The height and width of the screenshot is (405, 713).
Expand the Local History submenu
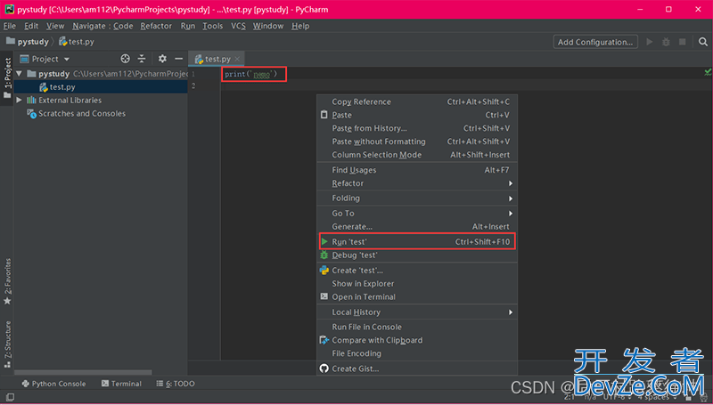pos(417,312)
